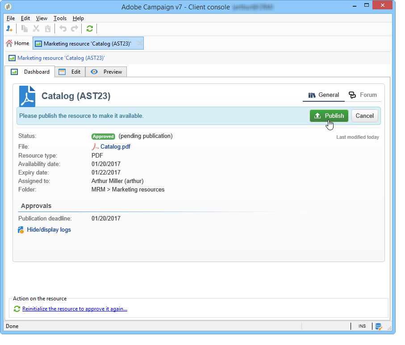Open the Forum view tab
The image size is (405, 345).
(363, 95)
